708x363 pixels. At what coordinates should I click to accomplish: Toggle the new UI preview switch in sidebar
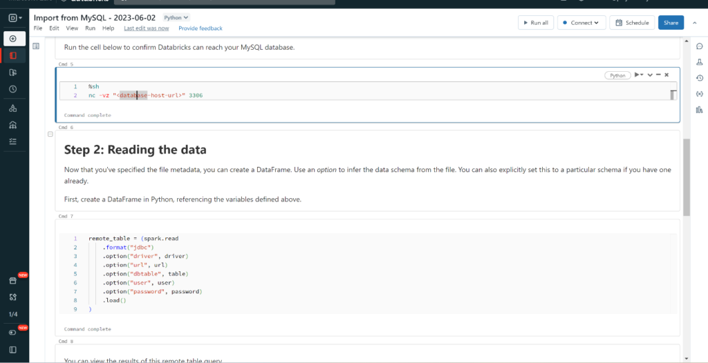pos(13,333)
